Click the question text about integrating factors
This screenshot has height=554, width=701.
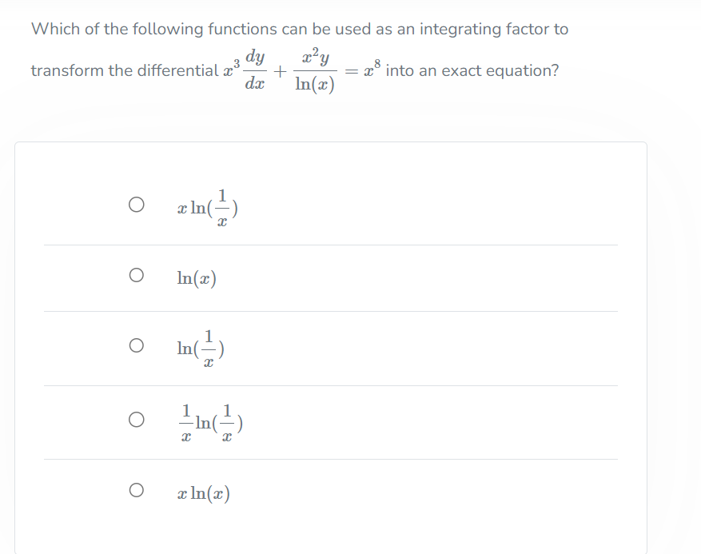300,29
